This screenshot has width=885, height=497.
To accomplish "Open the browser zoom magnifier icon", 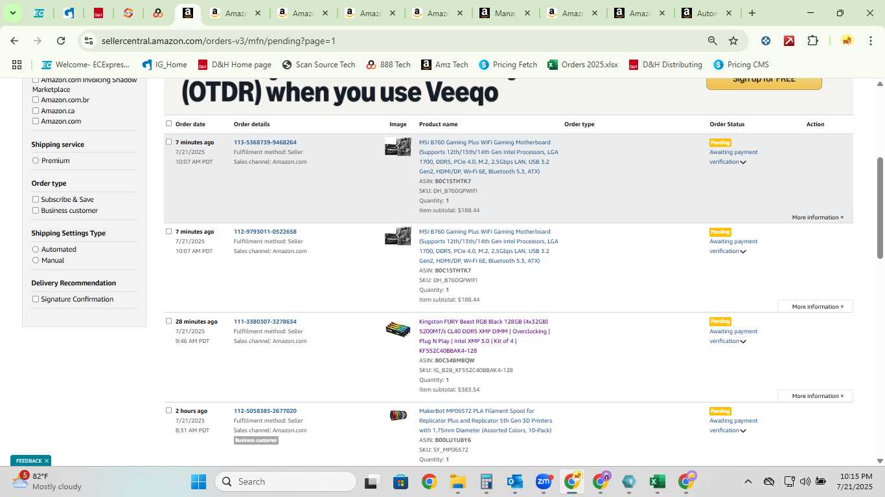I will point(713,41).
